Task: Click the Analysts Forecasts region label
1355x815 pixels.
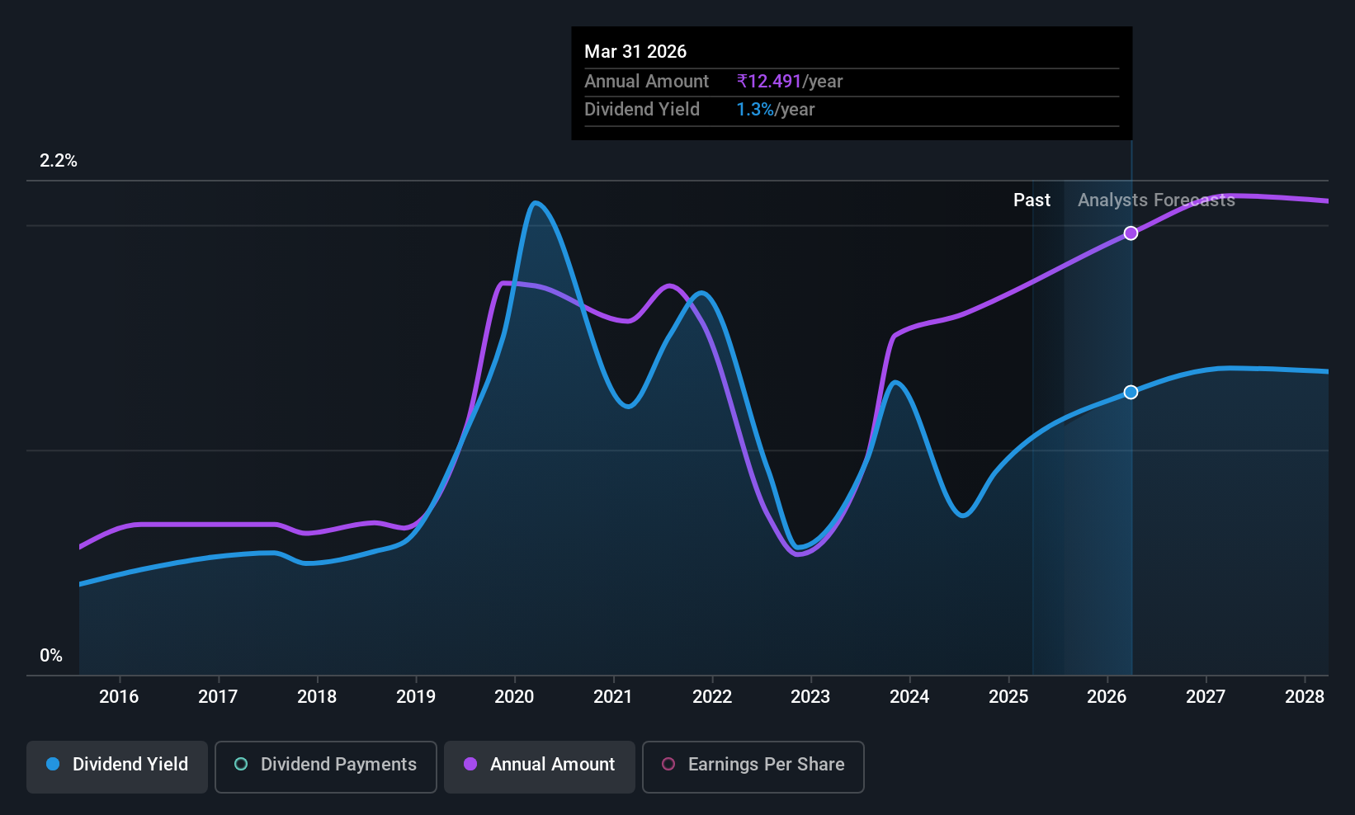Action: pyautogui.click(x=1156, y=200)
